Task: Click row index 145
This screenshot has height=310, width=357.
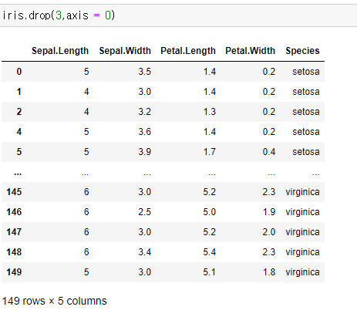Action: point(14,192)
